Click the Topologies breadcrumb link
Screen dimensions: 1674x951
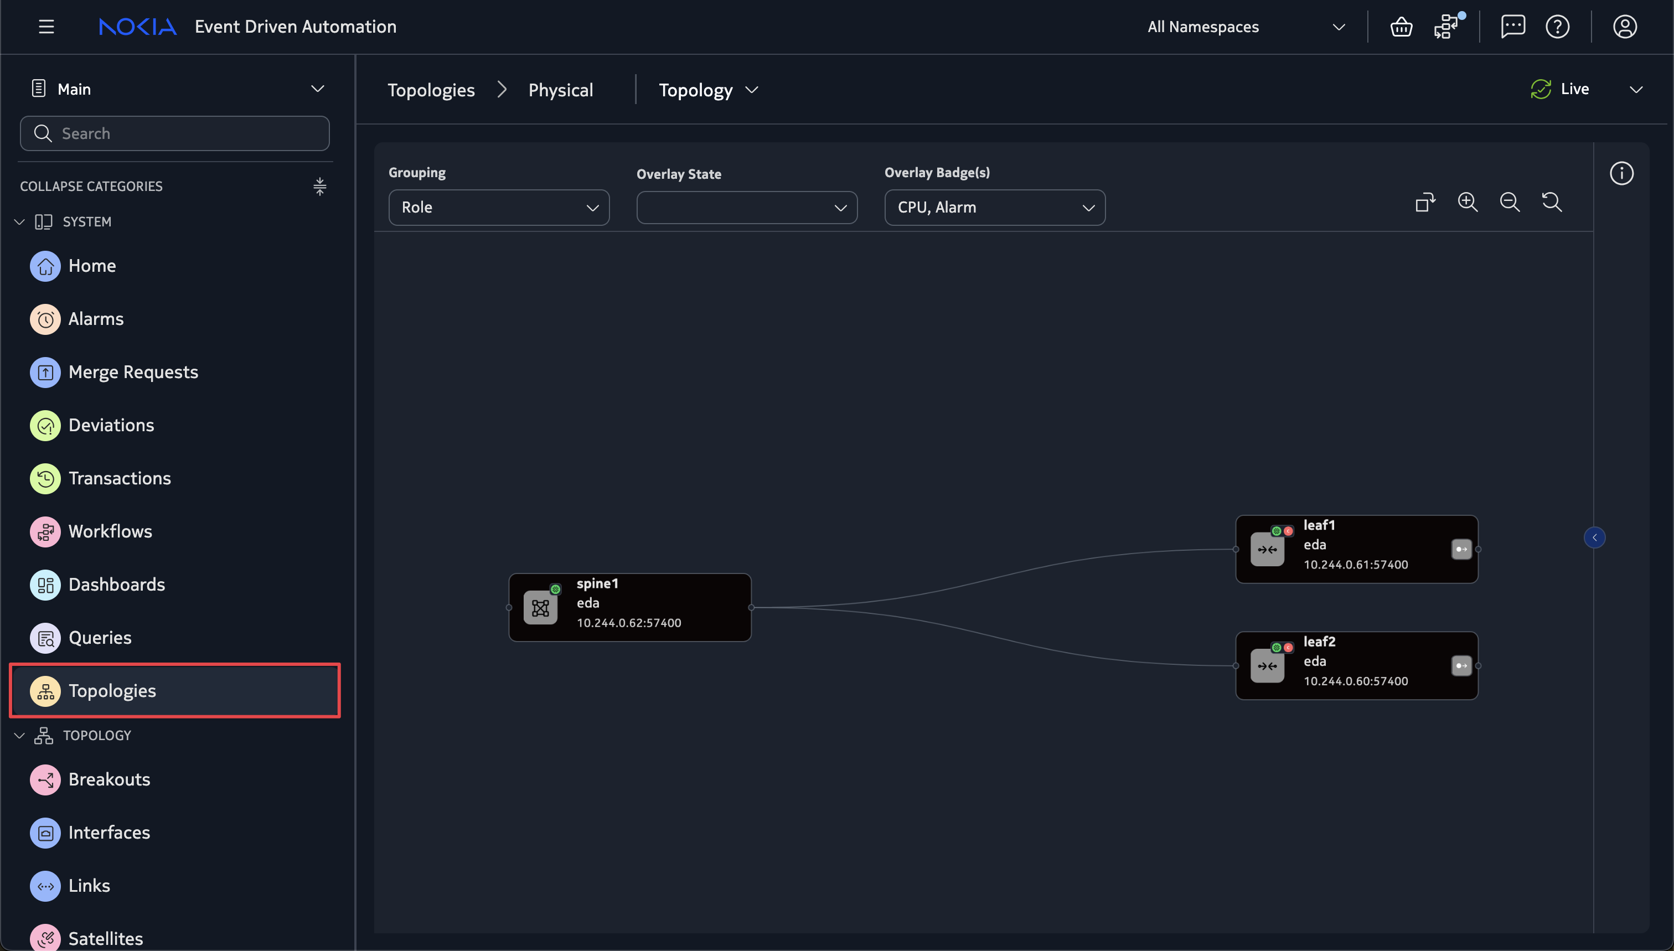[431, 90]
